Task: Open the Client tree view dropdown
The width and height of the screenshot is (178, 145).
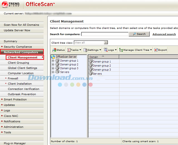Action: [x=106, y=42]
